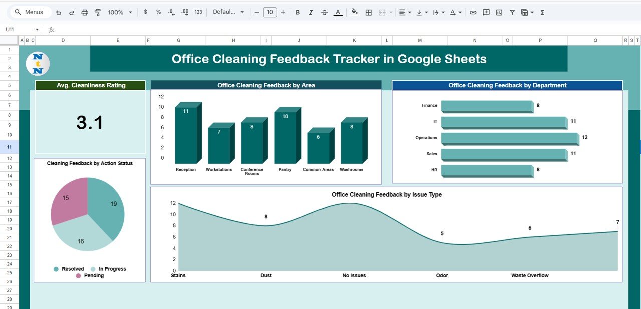Apply the currency number format
Viewport: 641px width, 309px height.
[145, 12]
